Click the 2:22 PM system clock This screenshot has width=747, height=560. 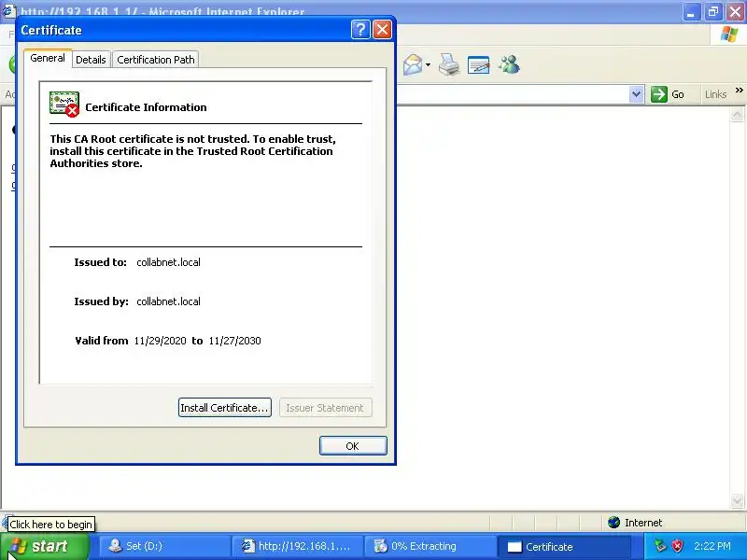pos(712,546)
